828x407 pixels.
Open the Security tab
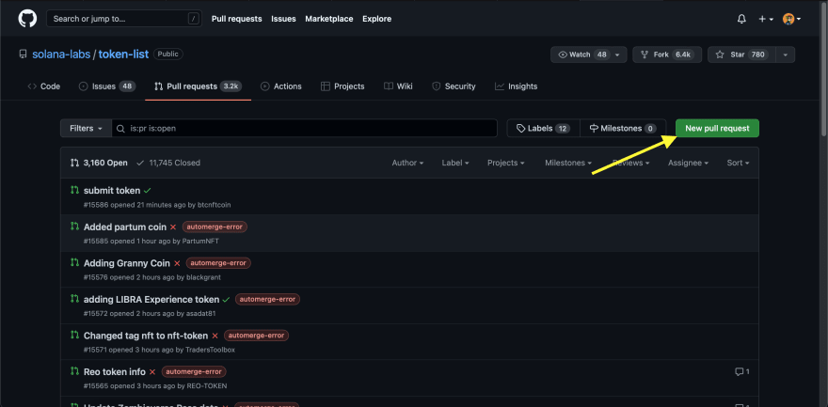tap(454, 86)
